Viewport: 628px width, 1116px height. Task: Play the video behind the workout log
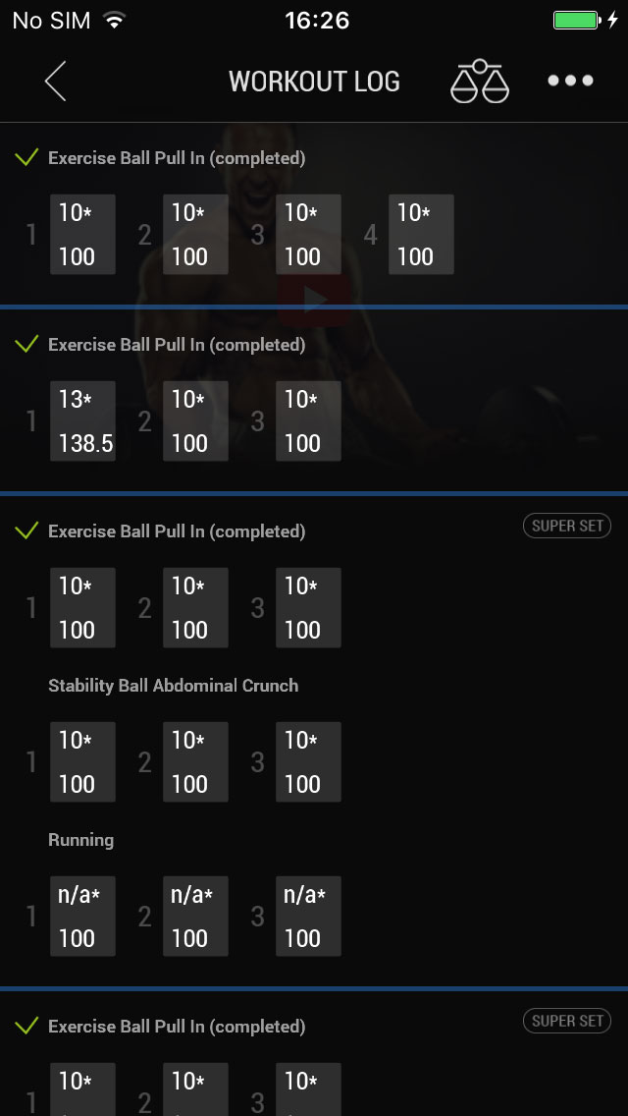314,300
